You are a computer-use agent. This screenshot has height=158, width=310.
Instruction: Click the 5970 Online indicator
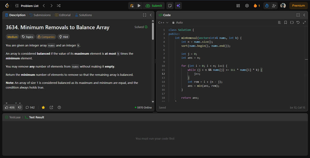tap(143, 107)
